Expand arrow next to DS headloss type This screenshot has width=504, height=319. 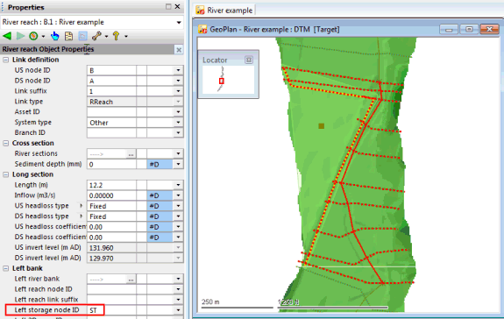coord(81,216)
